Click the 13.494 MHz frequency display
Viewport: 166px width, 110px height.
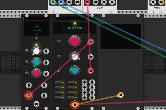click(75, 28)
